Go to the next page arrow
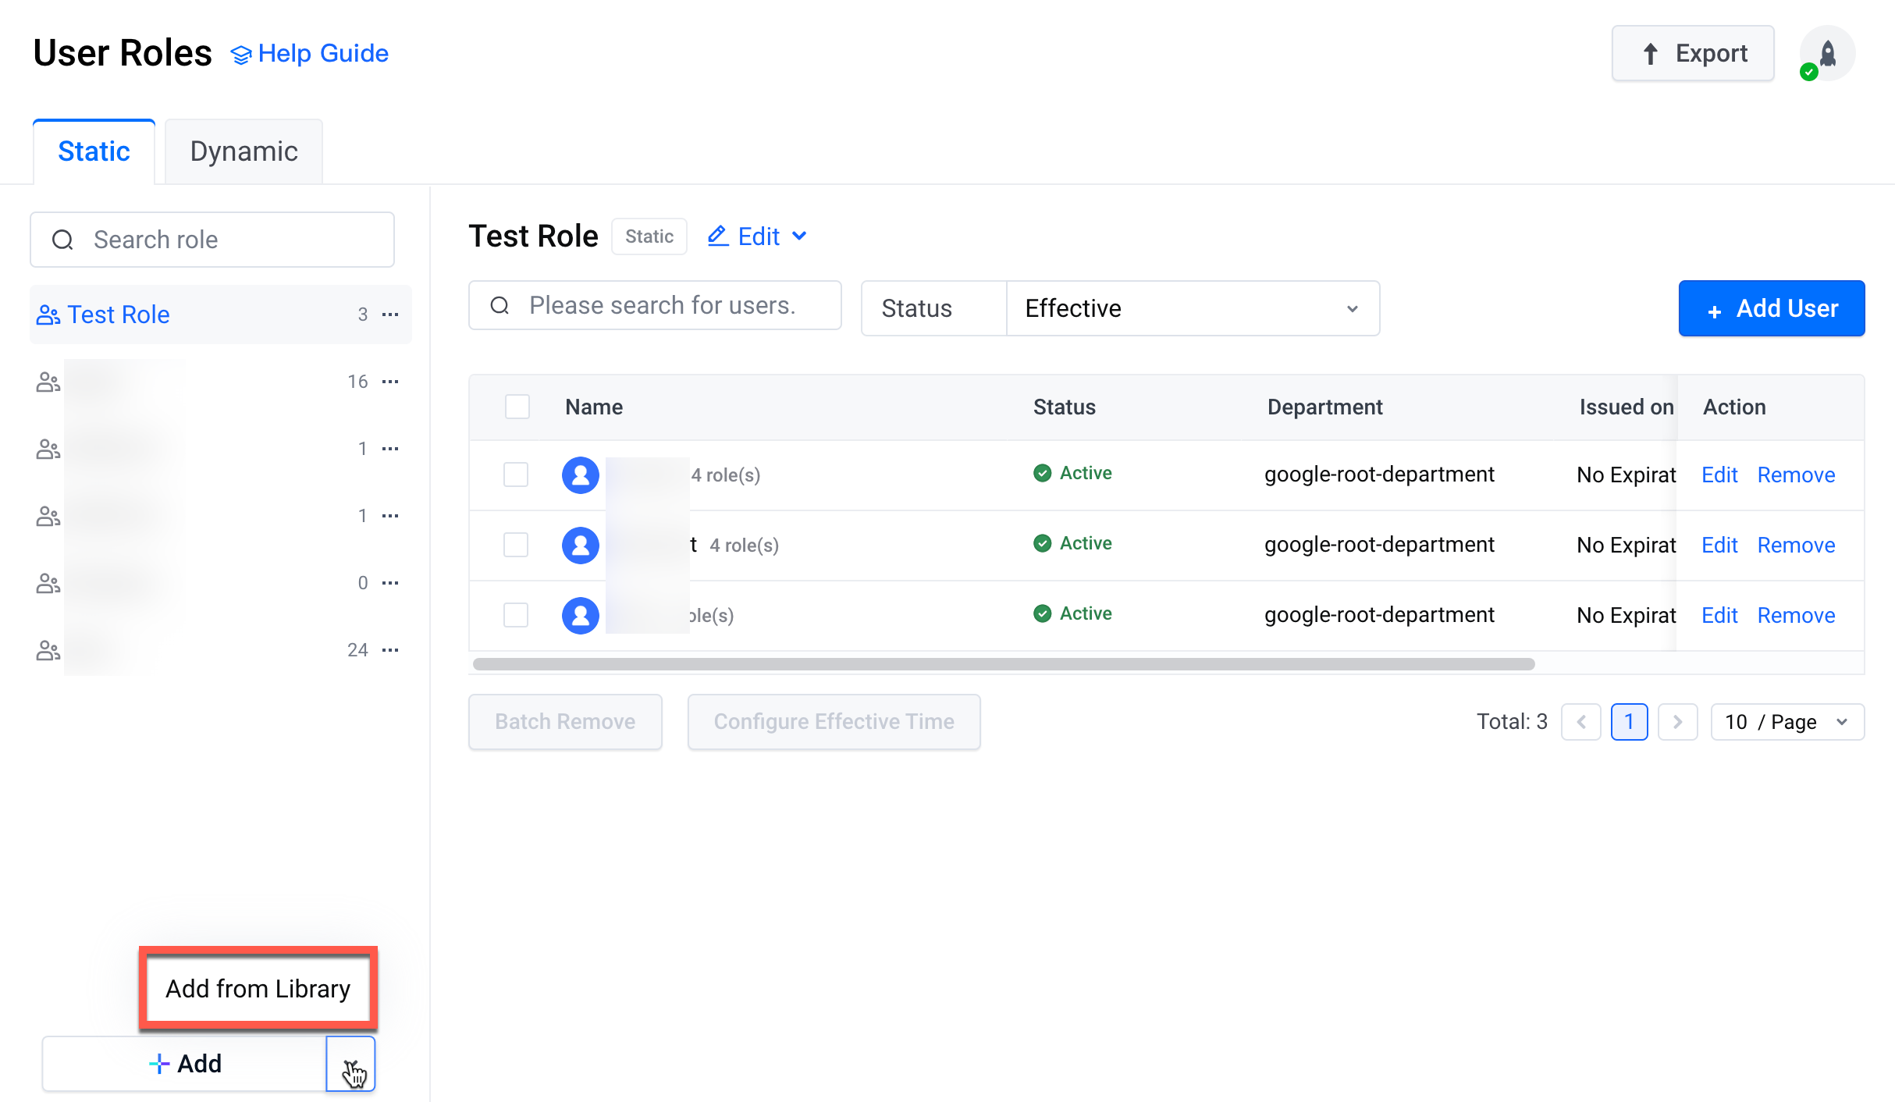The image size is (1895, 1102). point(1677,722)
